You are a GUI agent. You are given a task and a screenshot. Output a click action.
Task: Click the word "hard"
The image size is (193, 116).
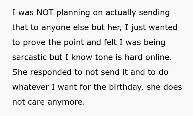pyautogui.click(x=134, y=57)
